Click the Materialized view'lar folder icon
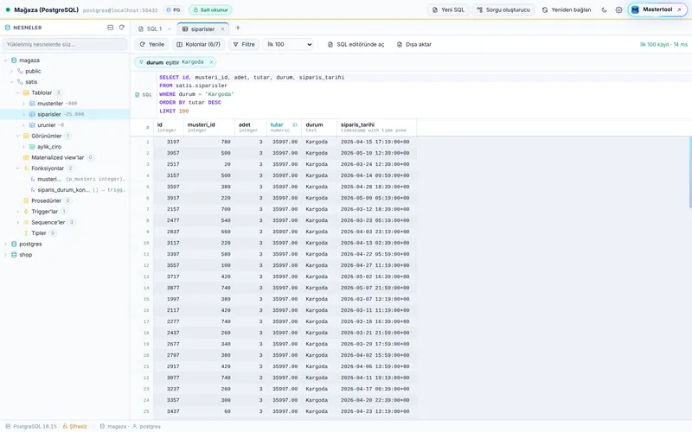The width and height of the screenshot is (692, 432). (26, 157)
